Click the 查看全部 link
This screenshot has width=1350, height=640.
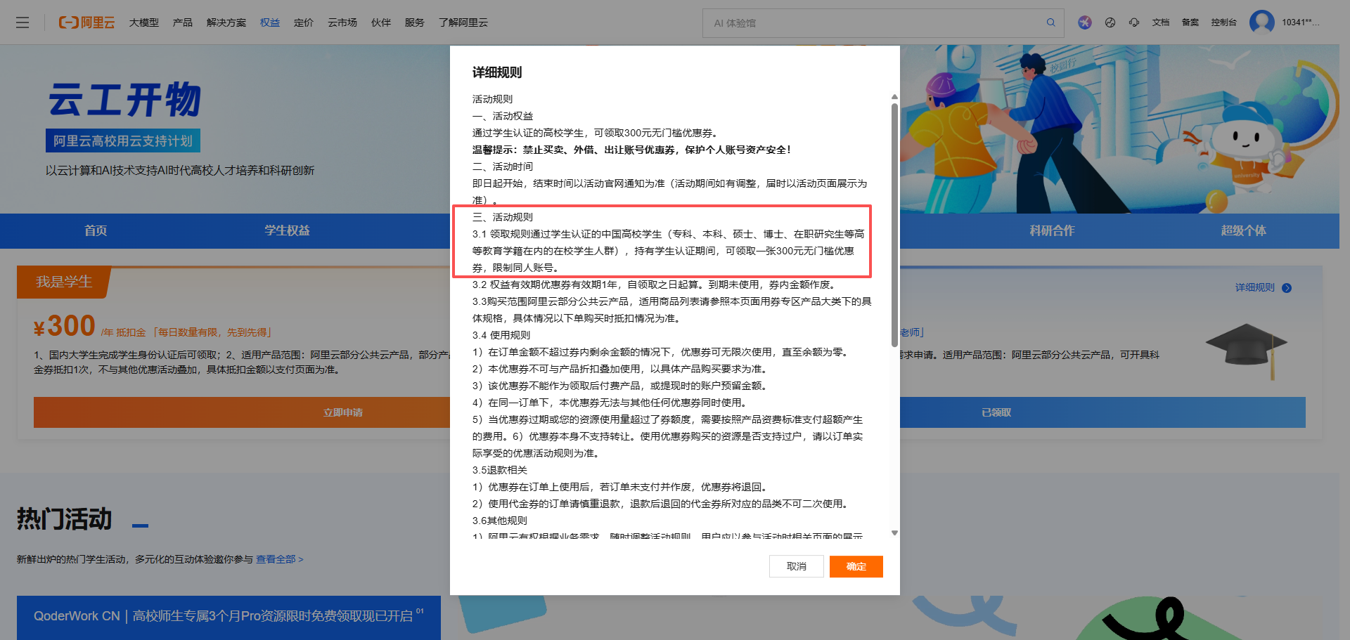tap(279, 559)
